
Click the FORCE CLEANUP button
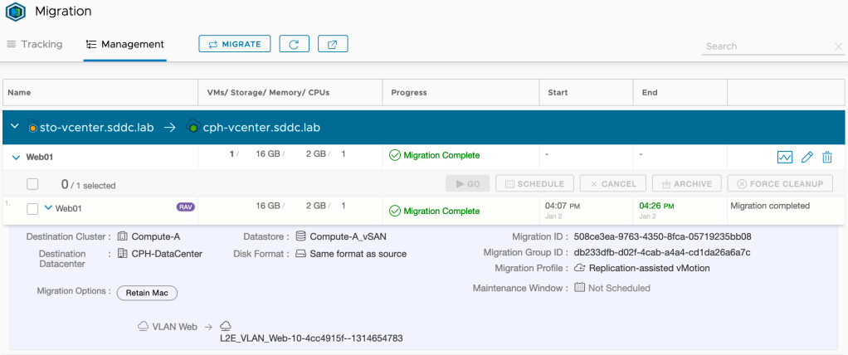(x=779, y=184)
